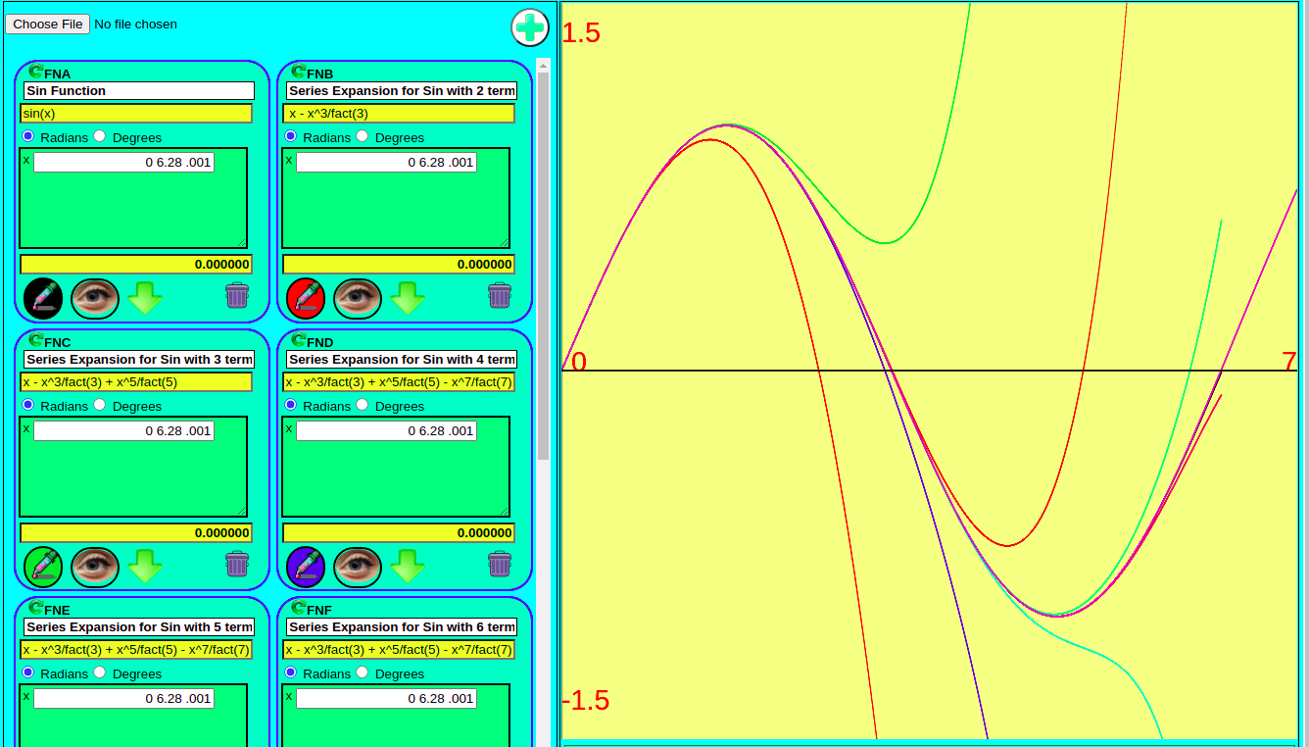The height and width of the screenshot is (747, 1309).
Task: Click the refresh icon beside FNF
Action: [x=299, y=608]
